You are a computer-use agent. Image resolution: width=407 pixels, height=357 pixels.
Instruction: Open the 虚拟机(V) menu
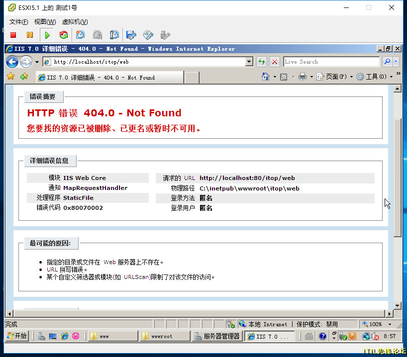point(75,22)
